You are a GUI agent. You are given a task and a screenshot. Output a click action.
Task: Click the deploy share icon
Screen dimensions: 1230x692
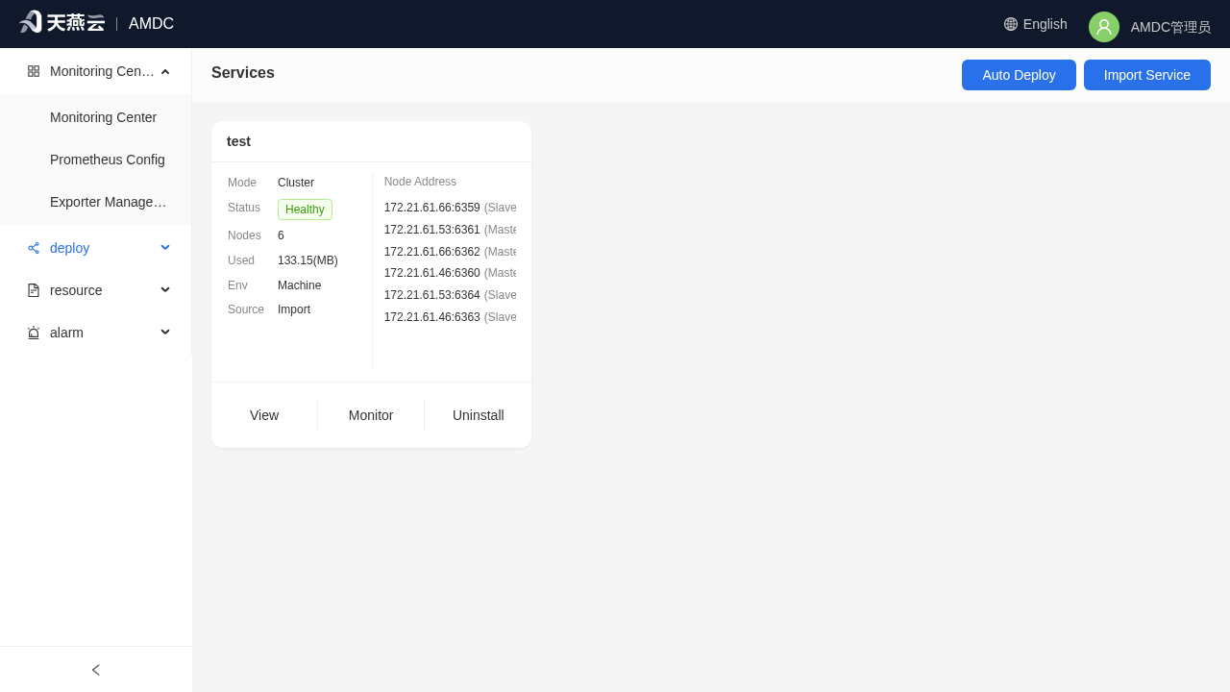[34, 248]
